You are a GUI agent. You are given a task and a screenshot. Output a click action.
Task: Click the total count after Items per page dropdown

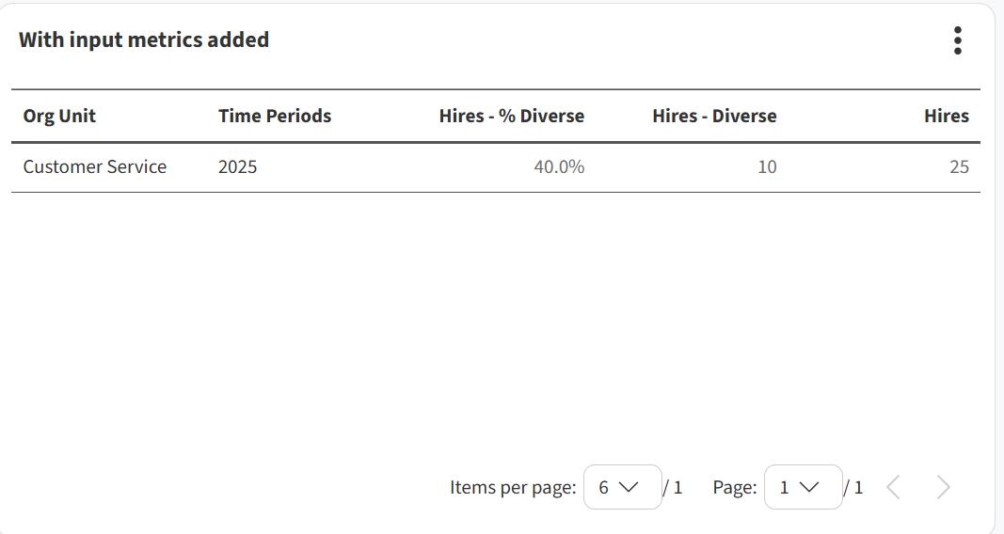[x=674, y=487]
